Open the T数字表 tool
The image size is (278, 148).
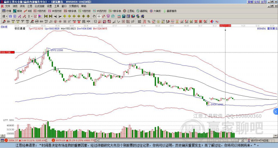point(115,11)
